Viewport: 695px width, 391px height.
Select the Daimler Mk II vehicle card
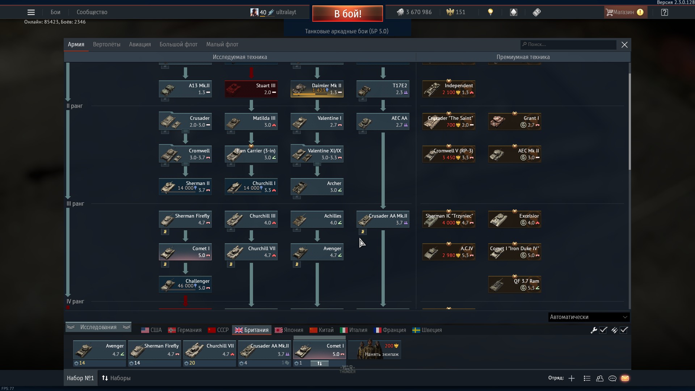coord(317,89)
